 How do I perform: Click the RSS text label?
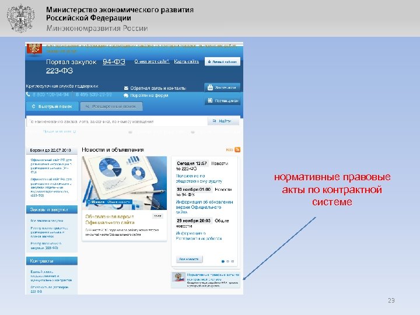(x=229, y=150)
